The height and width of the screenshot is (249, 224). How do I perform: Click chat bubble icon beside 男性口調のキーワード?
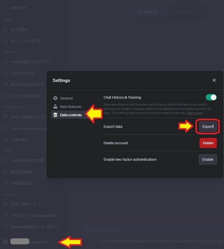tap(5, 204)
